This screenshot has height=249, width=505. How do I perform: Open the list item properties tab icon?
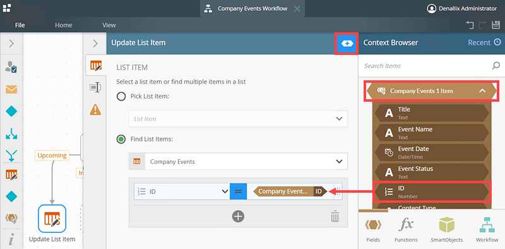point(96,66)
